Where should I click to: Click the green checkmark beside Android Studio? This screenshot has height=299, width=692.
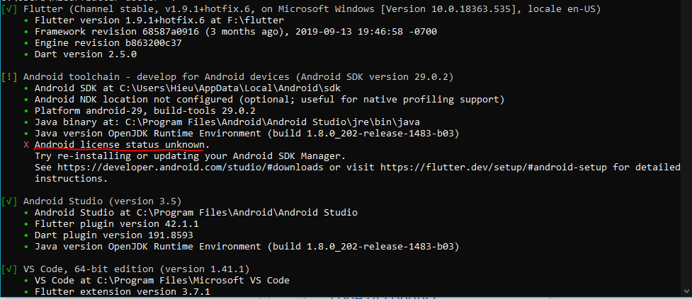(8, 201)
